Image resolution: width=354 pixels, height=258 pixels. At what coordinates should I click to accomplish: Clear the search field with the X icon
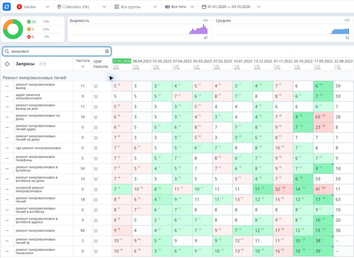107,51
